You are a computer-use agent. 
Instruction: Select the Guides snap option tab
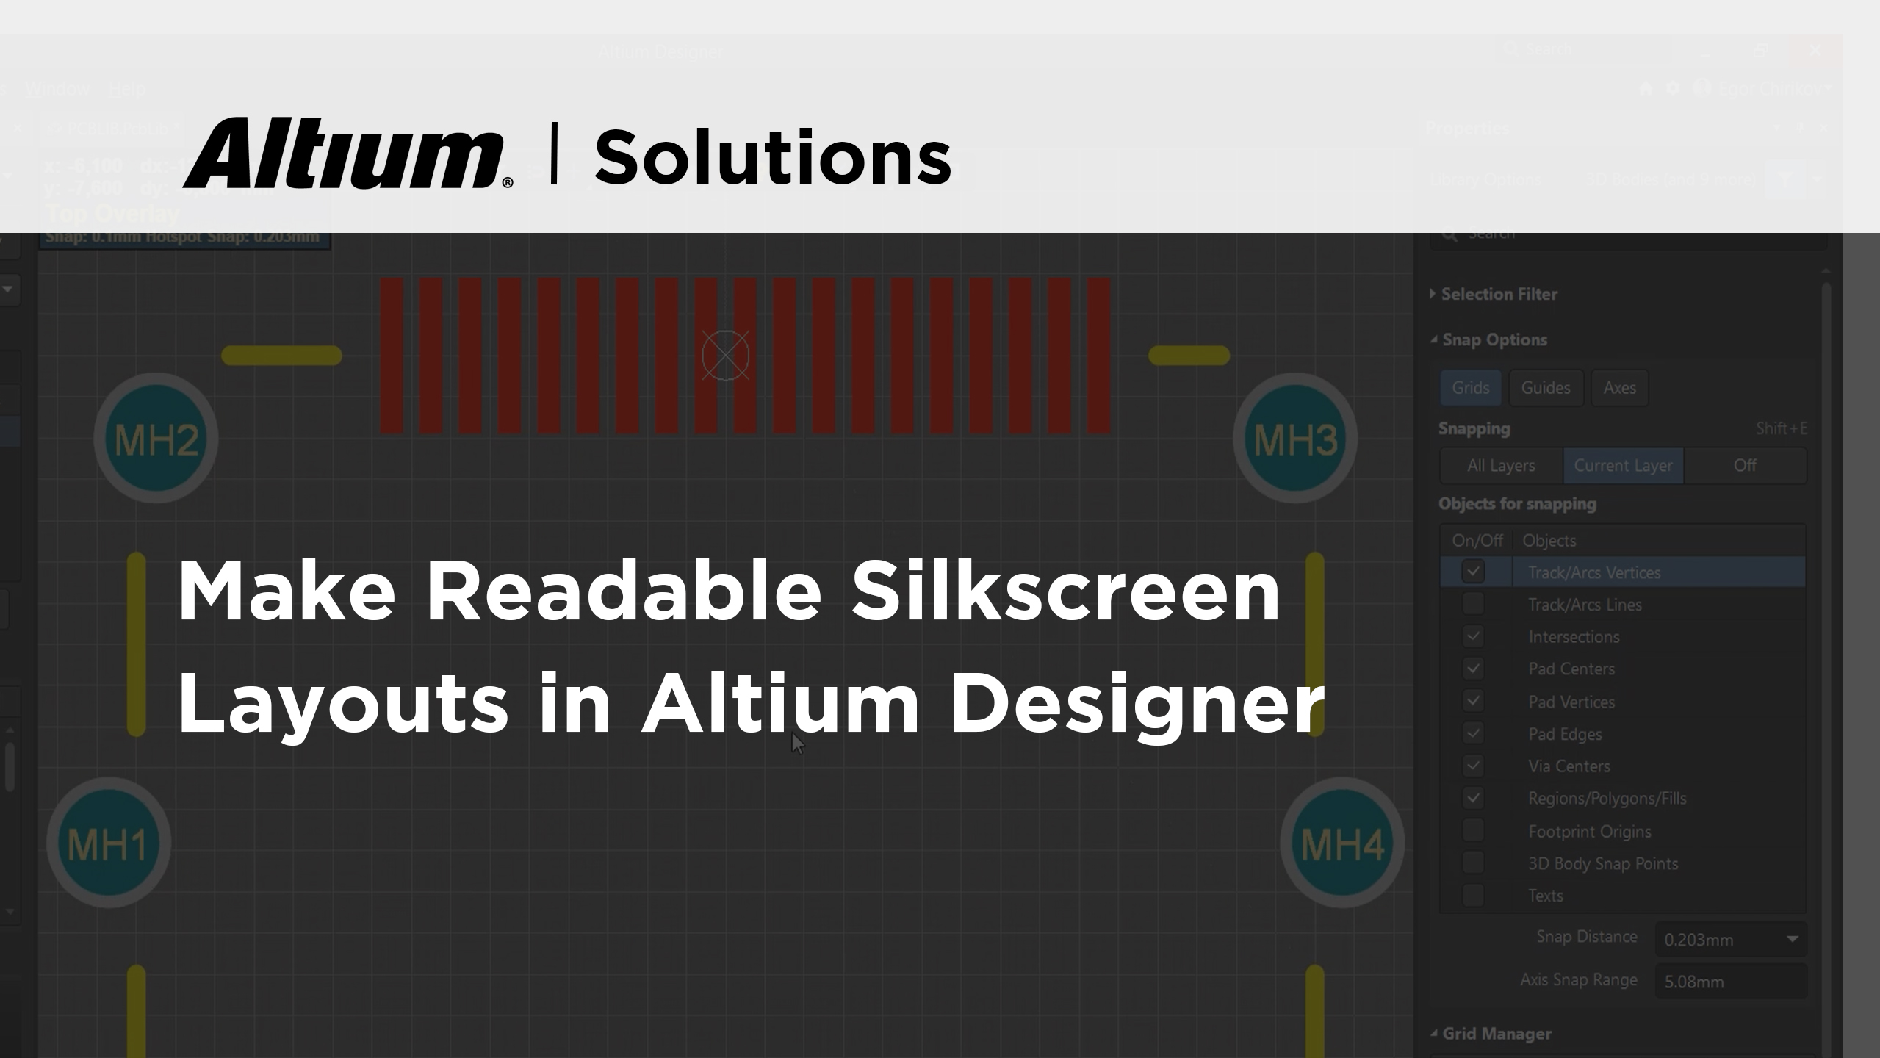(1544, 387)
